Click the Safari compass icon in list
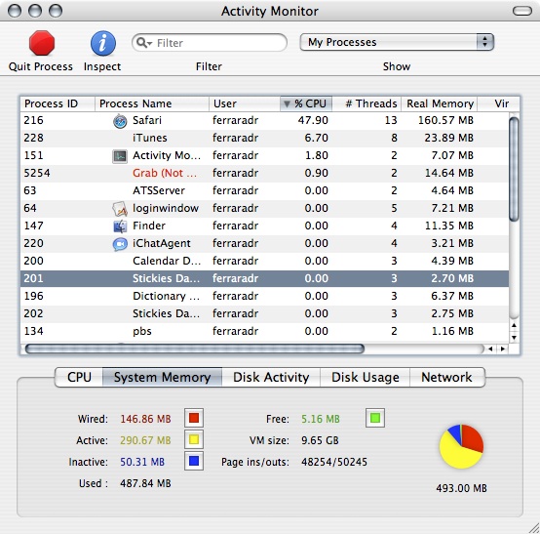Screen dimensions: 540x534 (120, 121)
